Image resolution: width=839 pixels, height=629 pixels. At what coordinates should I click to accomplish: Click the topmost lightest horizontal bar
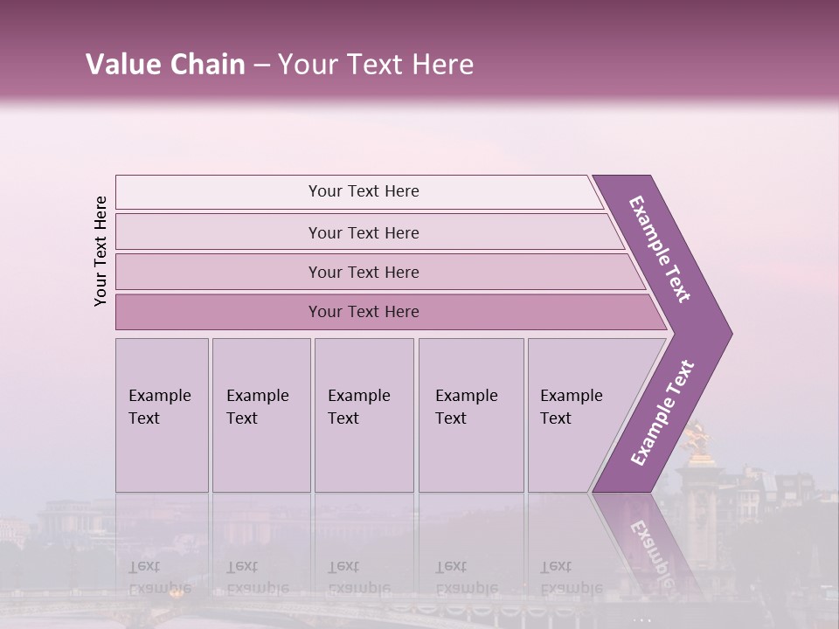point(364,191)
